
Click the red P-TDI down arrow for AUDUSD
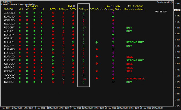[x=53, y=13]
